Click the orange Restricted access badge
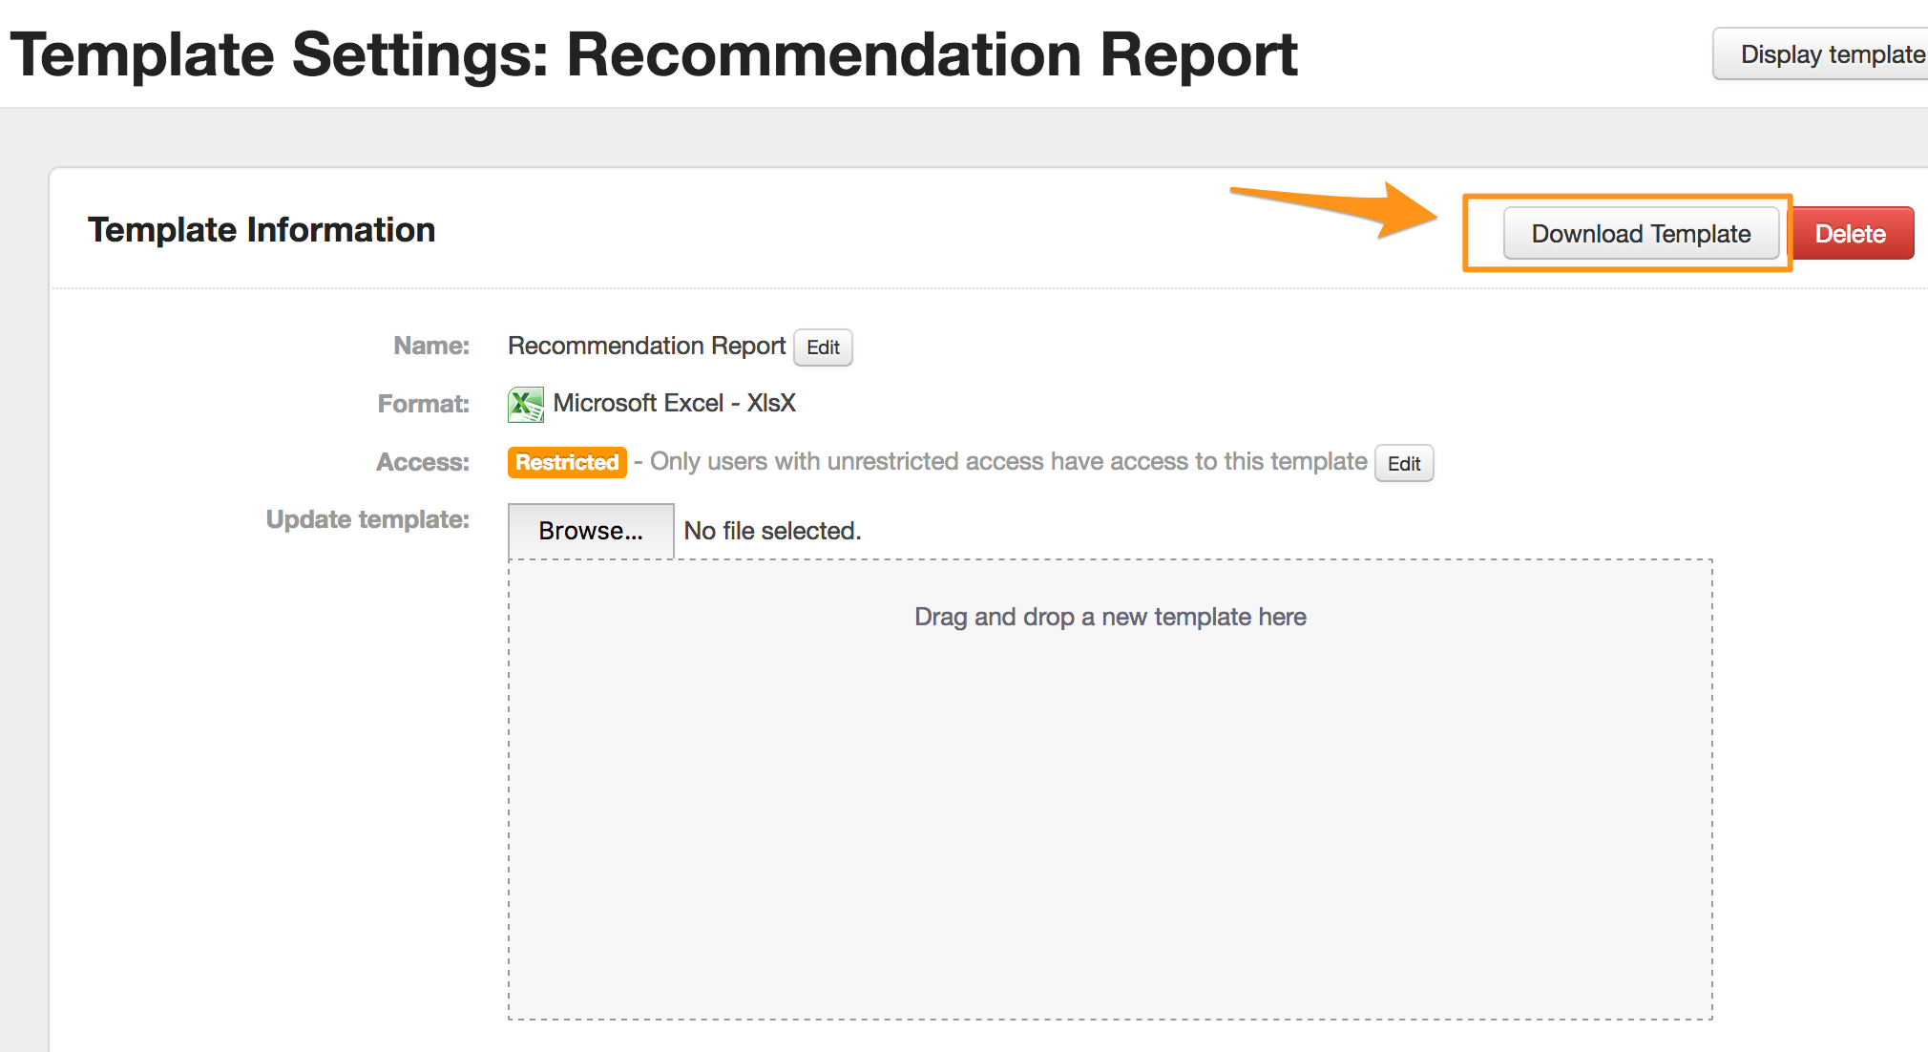1928x1052 pixels. click(567, 462)
